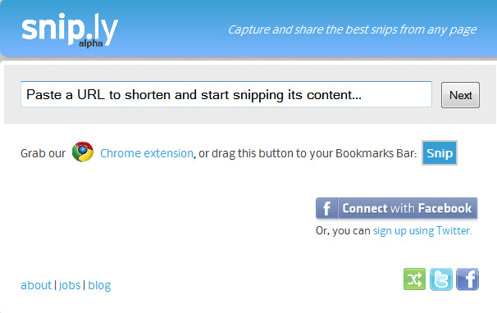
Task: Click the 'alpha' label under the logo
Action: [x=91, y=43]
